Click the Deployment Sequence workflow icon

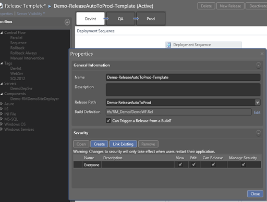168,45
